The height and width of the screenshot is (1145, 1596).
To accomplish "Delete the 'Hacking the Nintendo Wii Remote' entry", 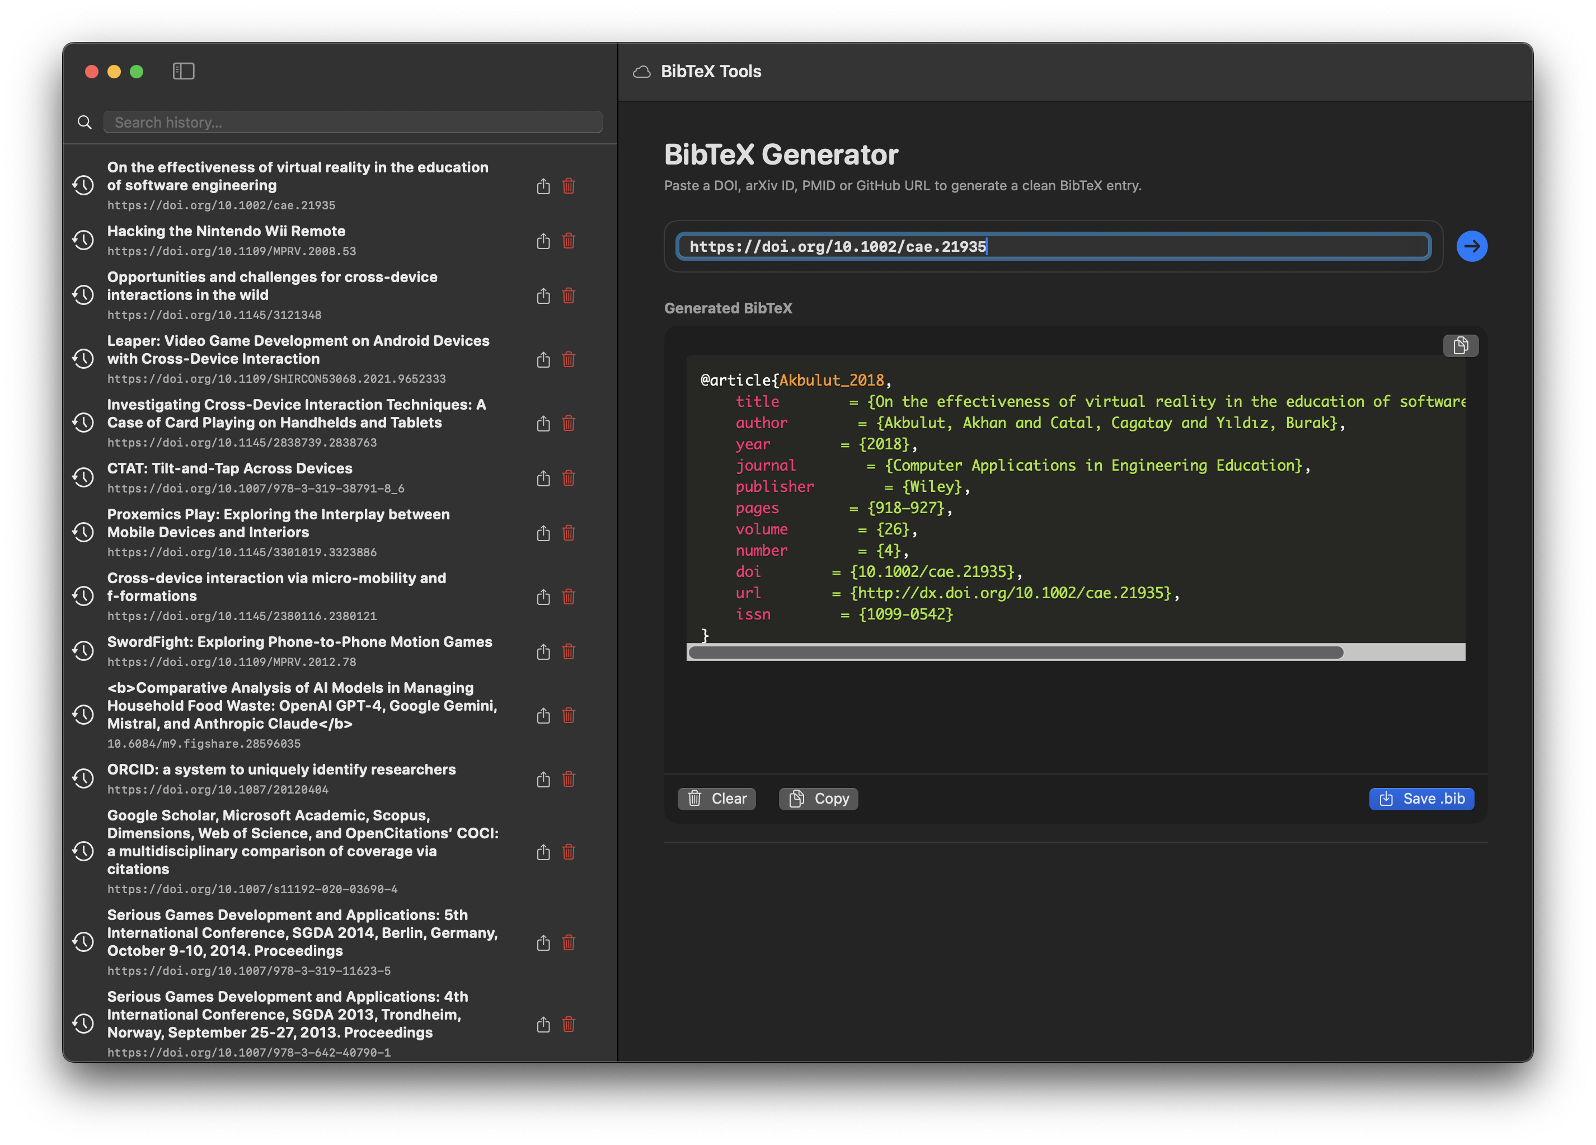I will tap(569, 241).
